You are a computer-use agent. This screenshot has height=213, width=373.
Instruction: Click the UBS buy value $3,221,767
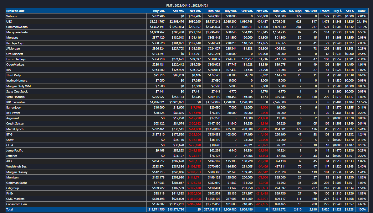[157, 21]
